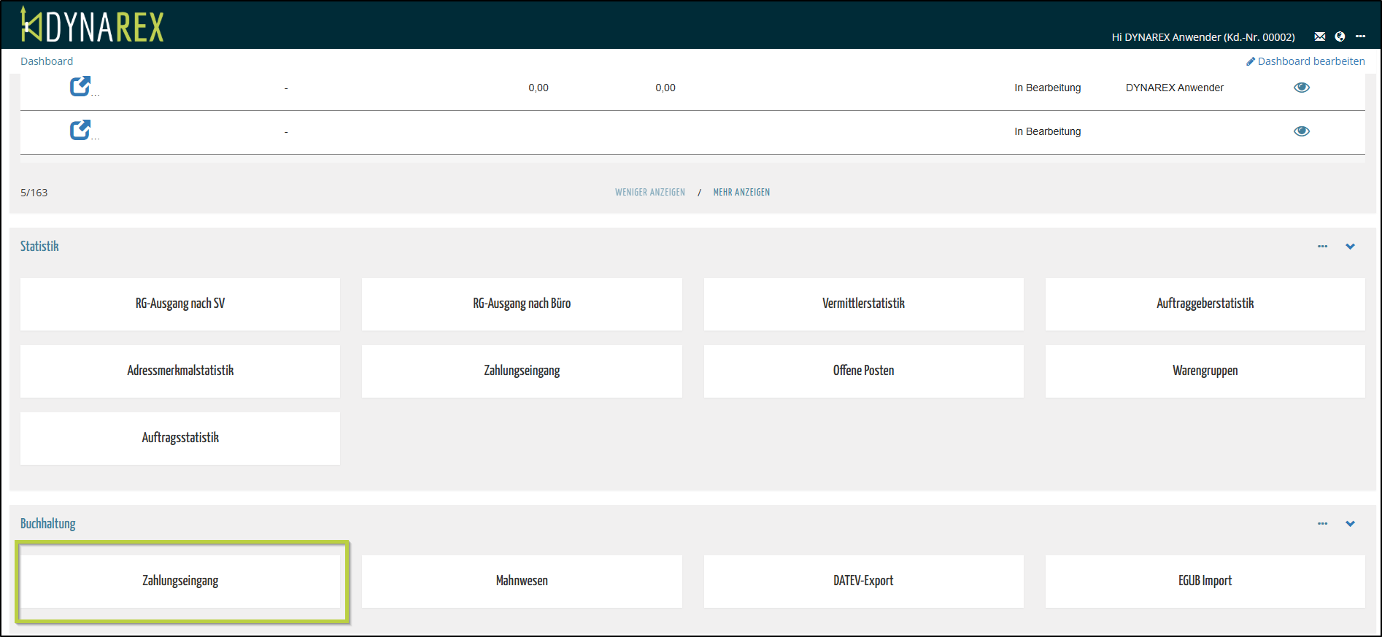Open first row's external link icon
1382x637 pixels.
[x=80, y=87]
